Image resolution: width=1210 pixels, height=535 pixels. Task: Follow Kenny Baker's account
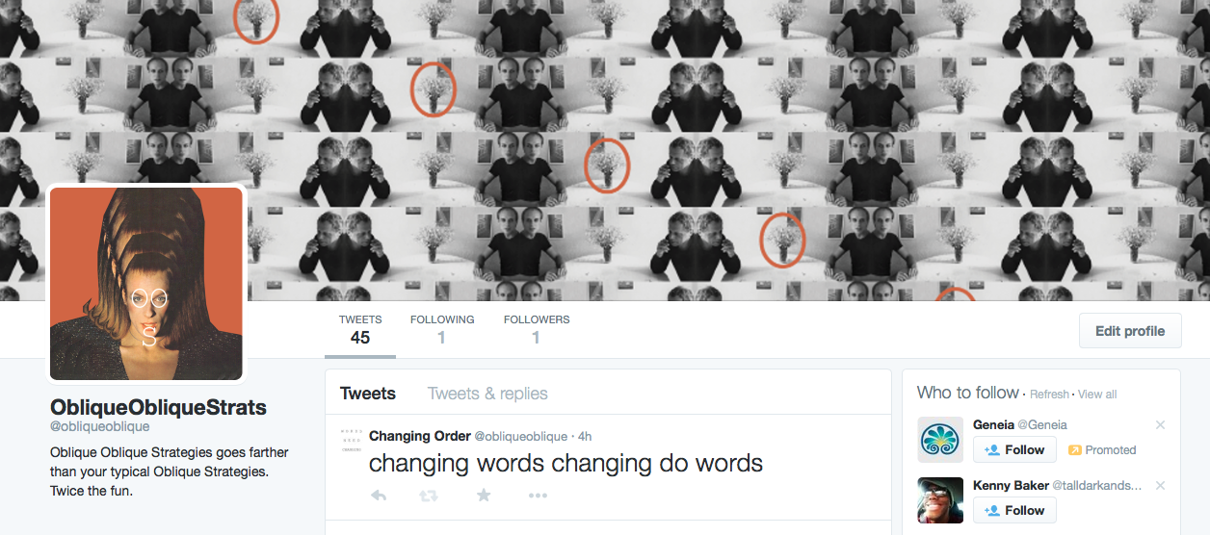click(1014, 510)
